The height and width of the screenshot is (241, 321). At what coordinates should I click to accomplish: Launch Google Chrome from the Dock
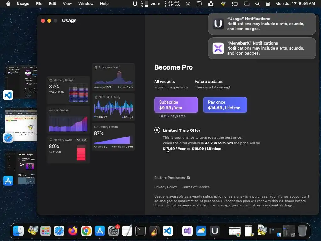point(86,231)
